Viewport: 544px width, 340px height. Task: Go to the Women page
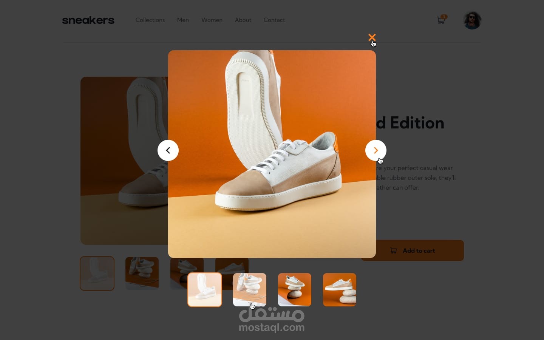pos(212,20)
